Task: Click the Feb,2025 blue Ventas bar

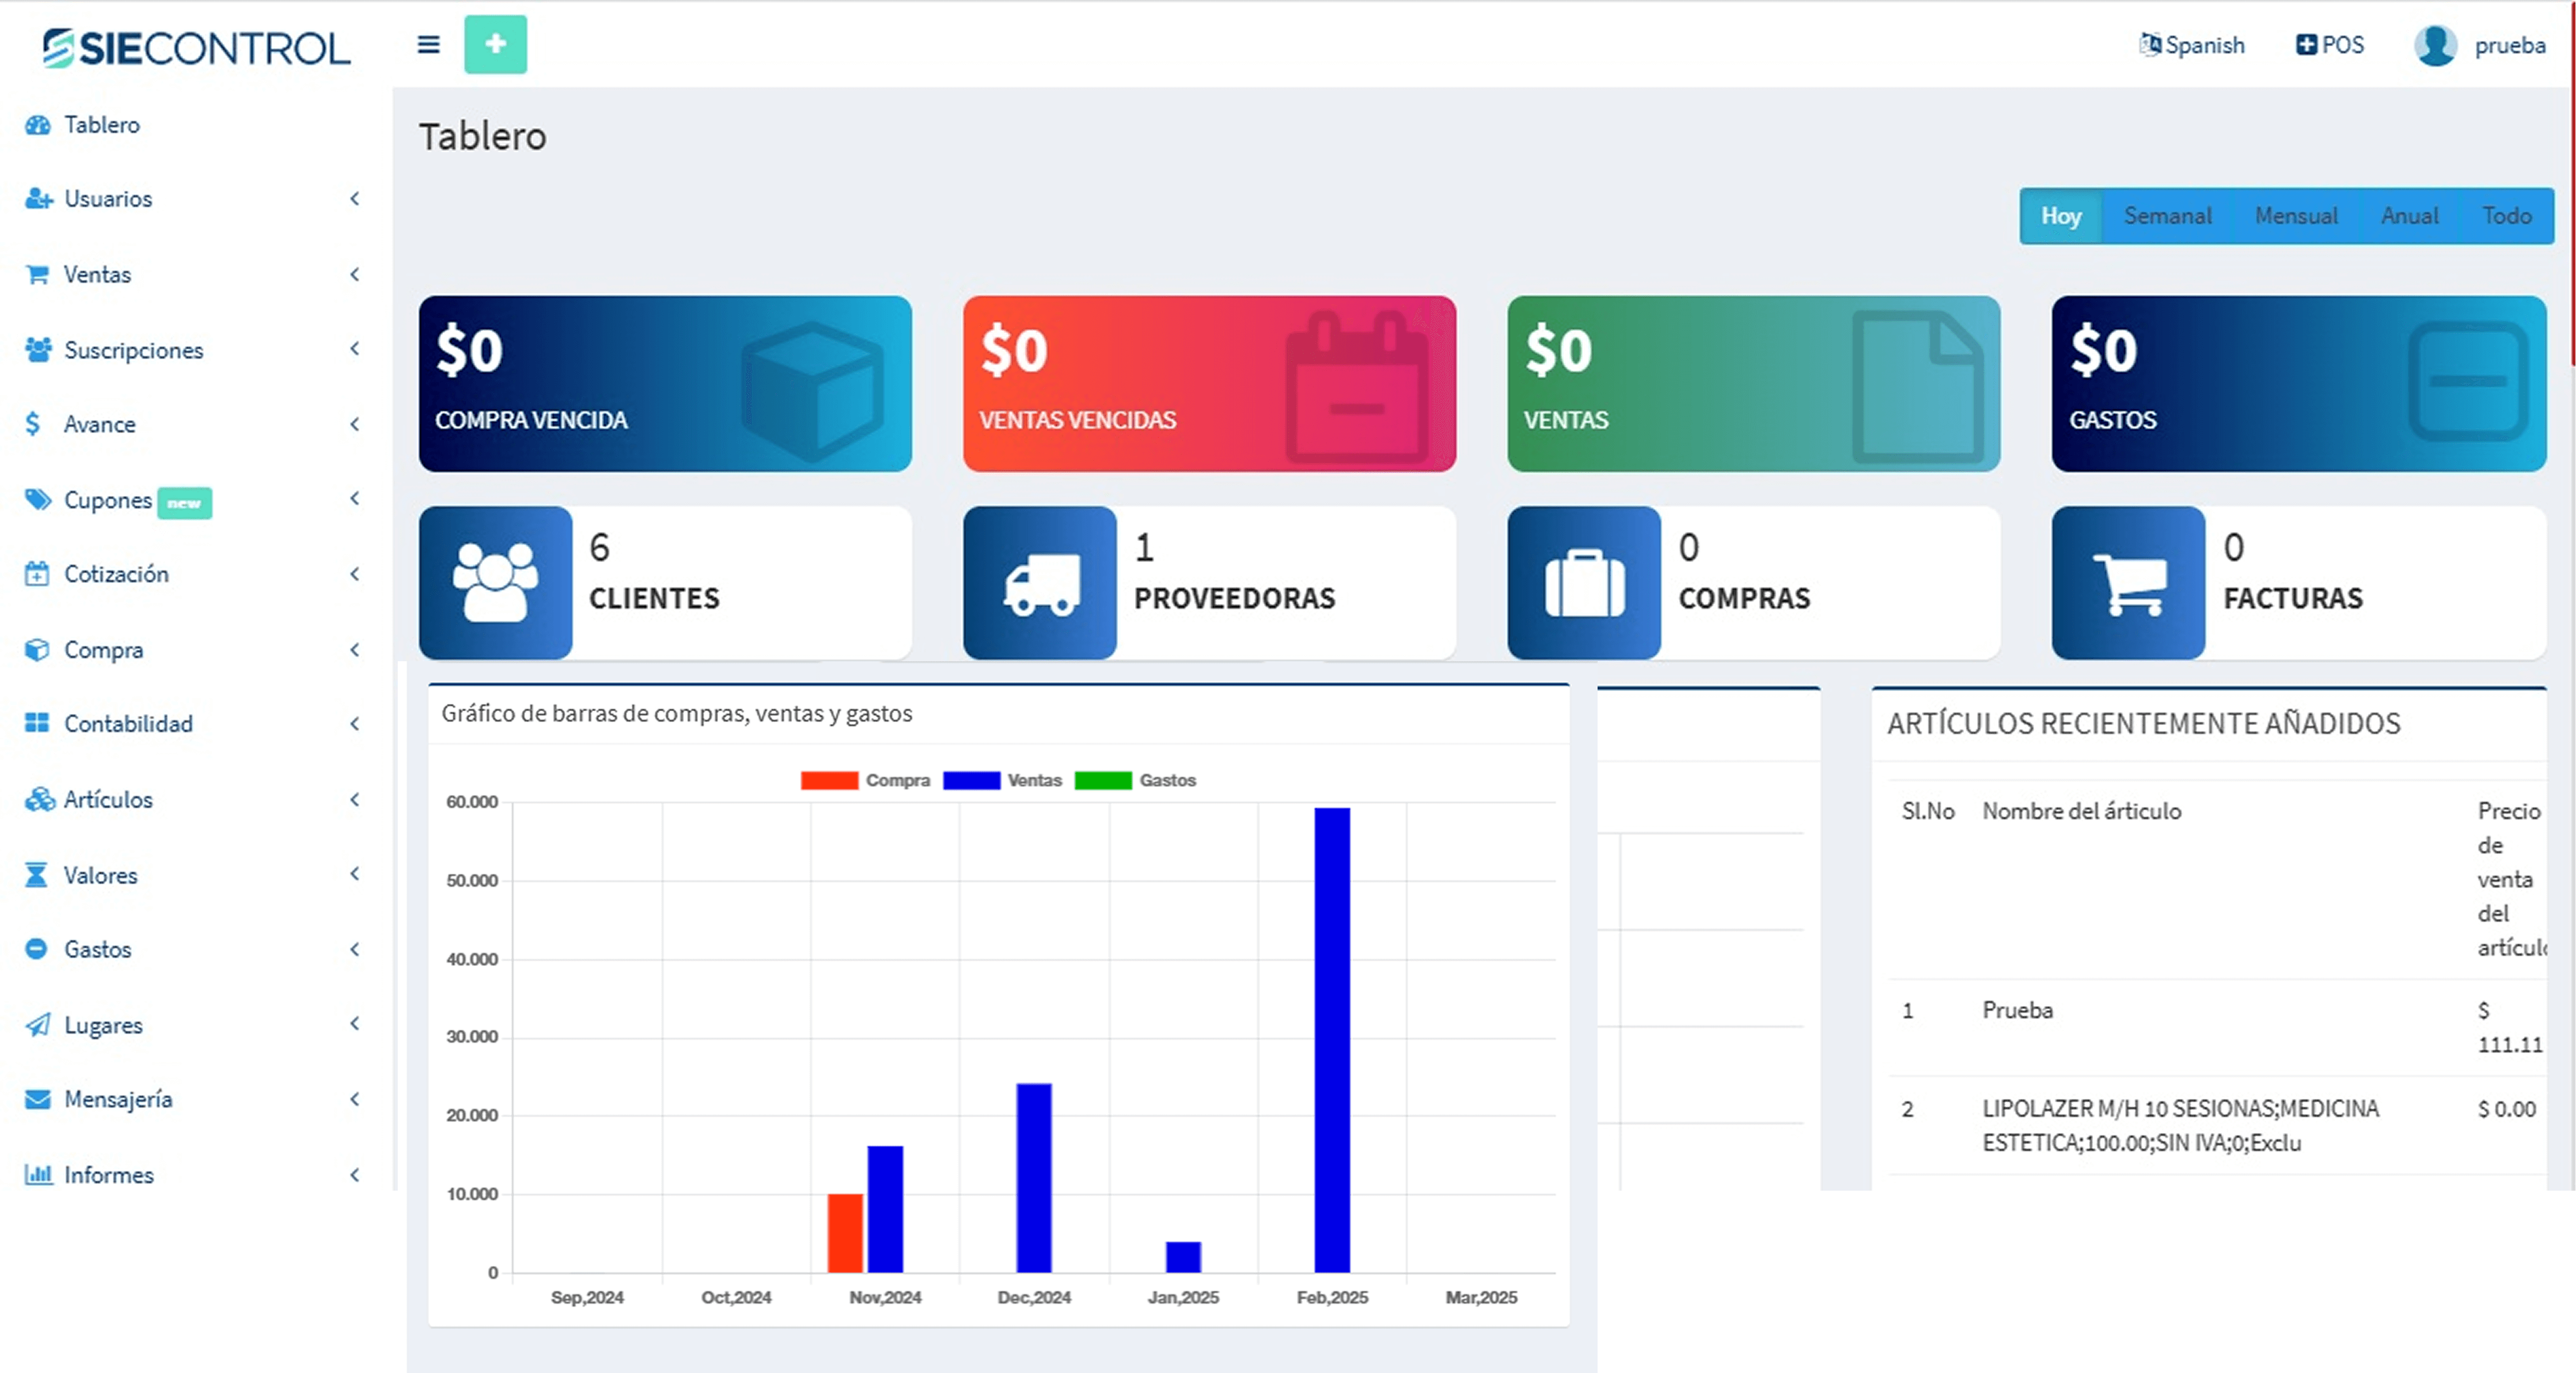Action: (x=1332, y=1040)
